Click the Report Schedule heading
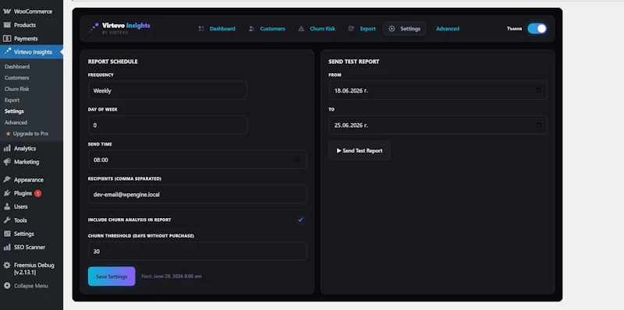 [x=112, y=62]
